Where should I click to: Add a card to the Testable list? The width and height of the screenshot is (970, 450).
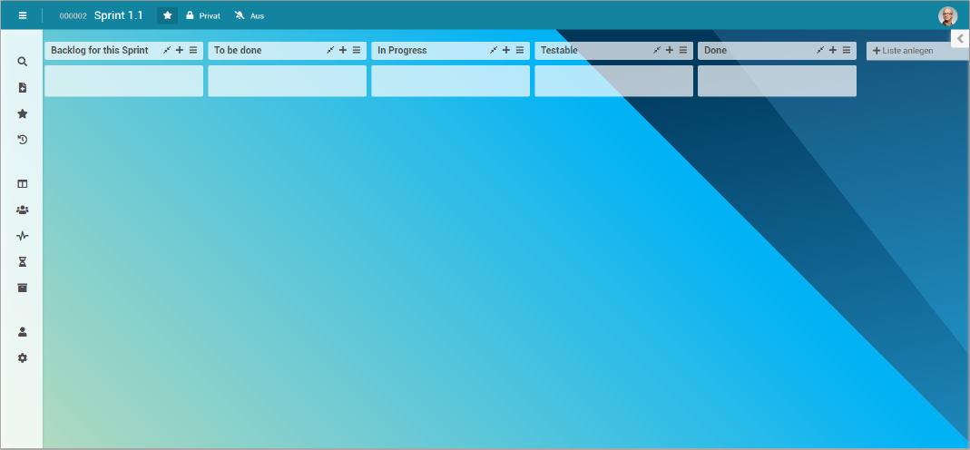[x=670, y=50]
